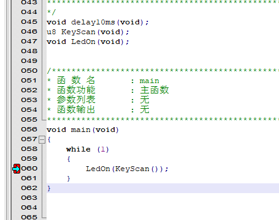Click the closing brace on line 061
The width and height of the screenshot is (279, 220).
(69, 178)
